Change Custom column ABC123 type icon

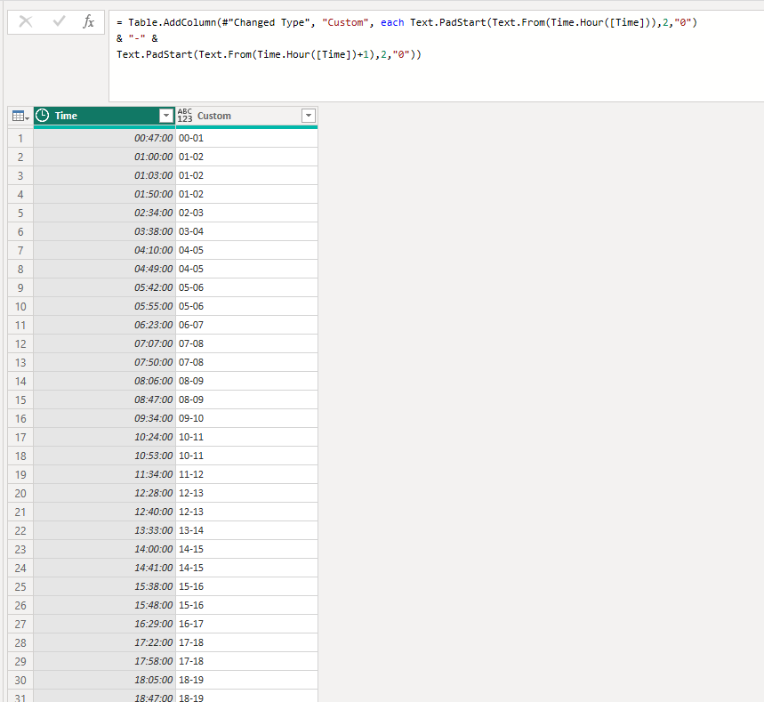pyautogui.click(x=185, y=116)
